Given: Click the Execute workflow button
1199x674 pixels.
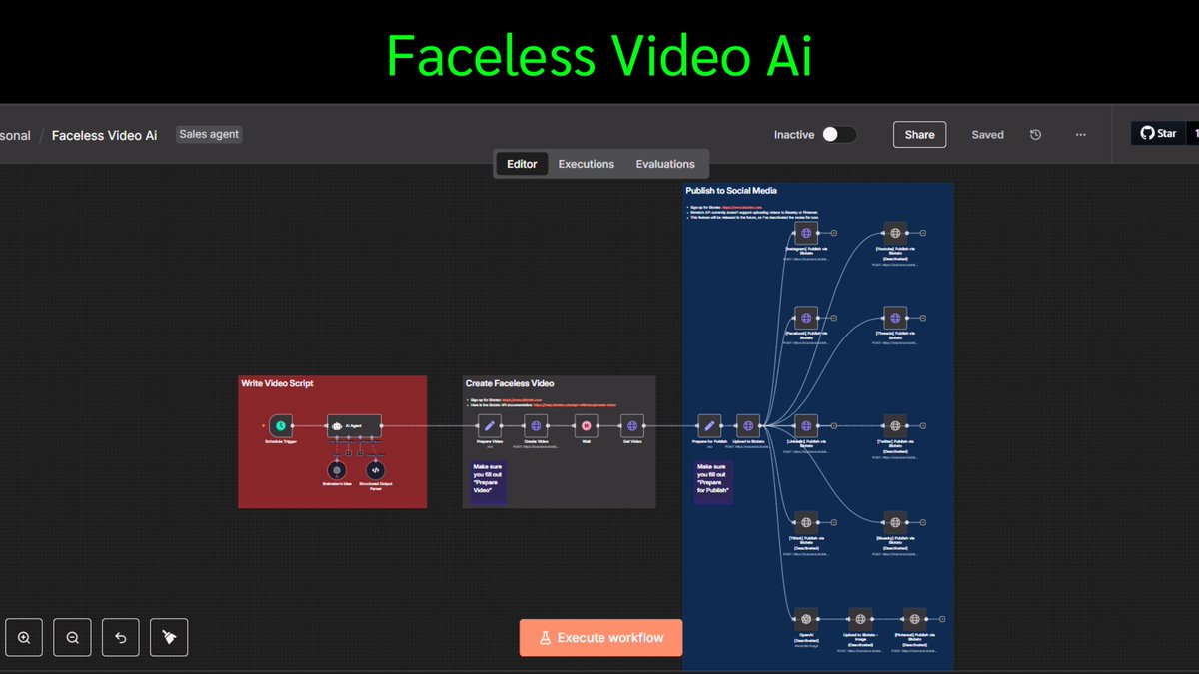Looking at the screenshot, I should pos(600,638).
